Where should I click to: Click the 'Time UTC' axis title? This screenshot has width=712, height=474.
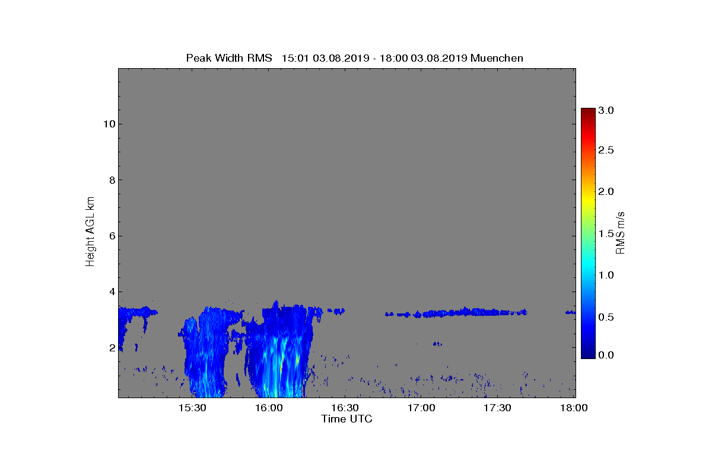click(x=347, y=419)
